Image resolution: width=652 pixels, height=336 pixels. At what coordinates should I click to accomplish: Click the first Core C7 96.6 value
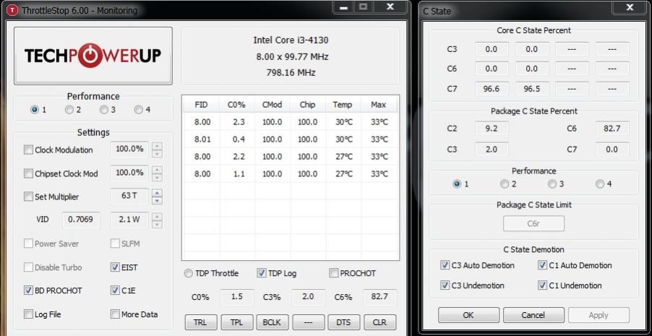(x=492, y=89)
